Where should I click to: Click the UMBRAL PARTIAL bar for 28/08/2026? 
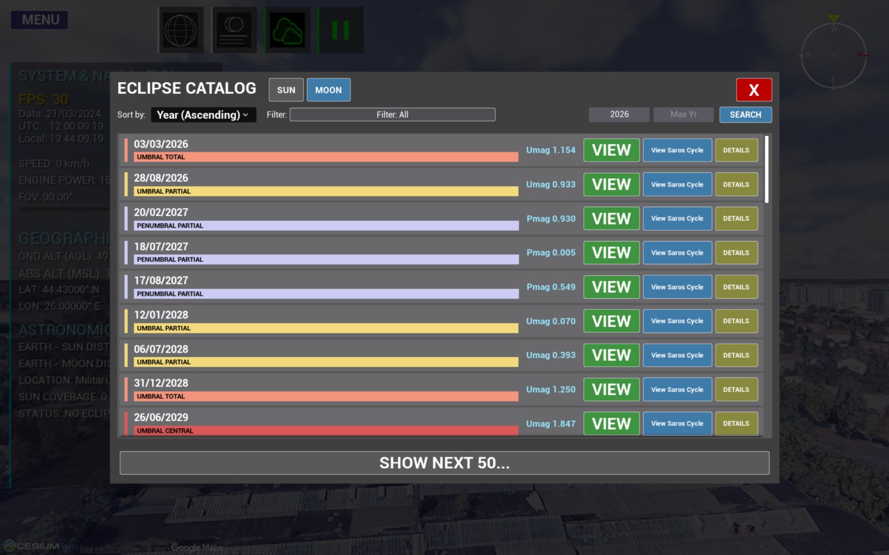coord(326,191)
